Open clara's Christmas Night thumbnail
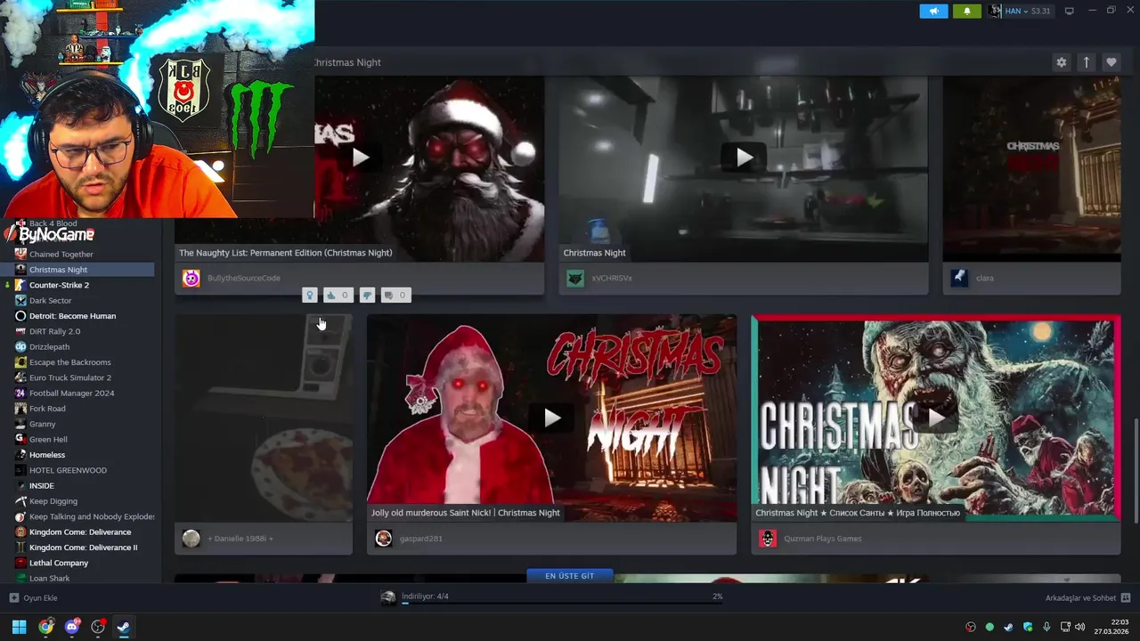 [1031, 168]
